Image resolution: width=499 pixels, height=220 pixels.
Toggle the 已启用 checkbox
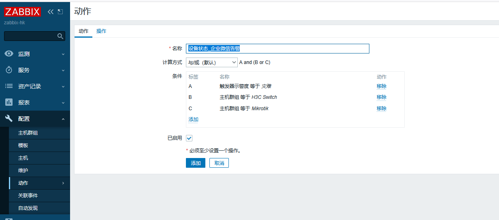click(x=189, y=138)
